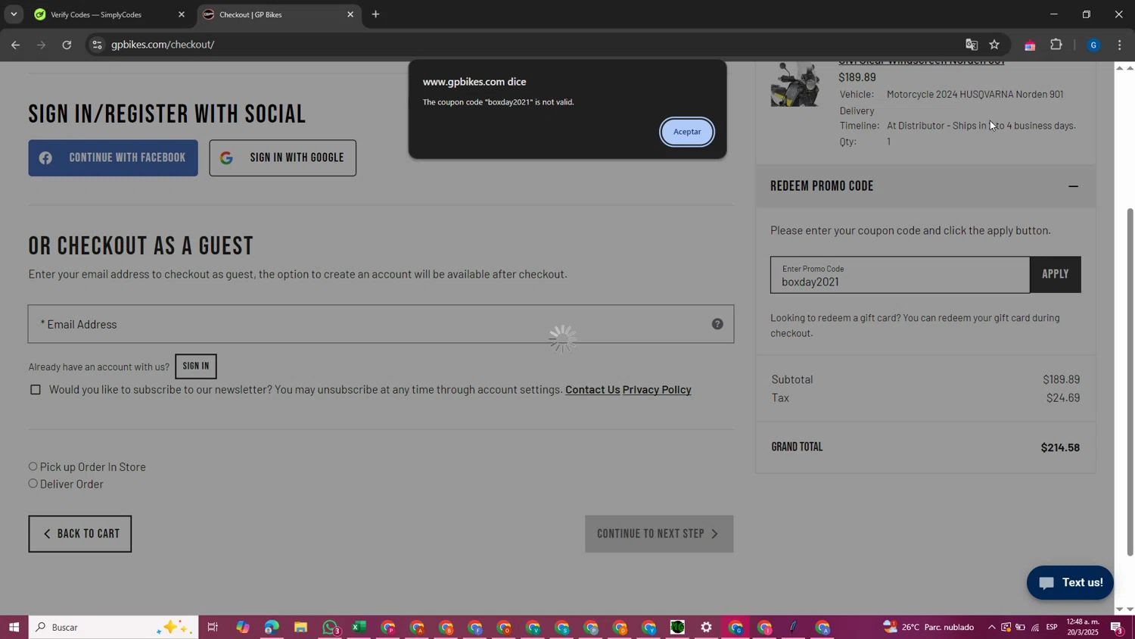1135x639 pixels.
Task: Open File Explorer from the taskbar
Action: [x=300, y=627]
